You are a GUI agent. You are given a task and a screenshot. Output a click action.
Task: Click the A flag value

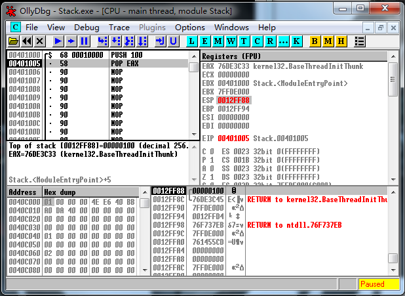[212, 169]
